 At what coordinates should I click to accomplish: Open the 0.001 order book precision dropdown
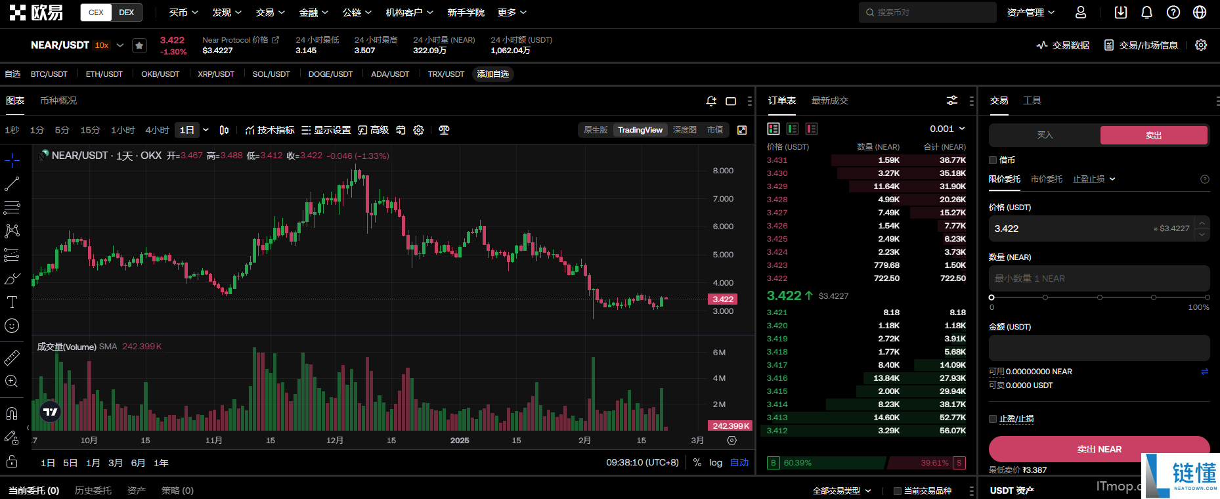tap(948, 129)
